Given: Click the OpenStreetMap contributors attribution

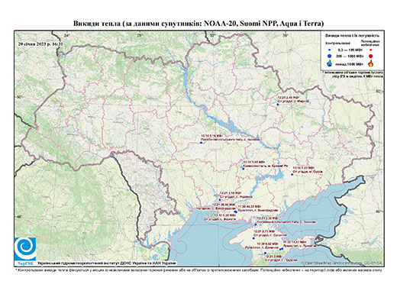Looking at the screenshot, I should point(342,263).
